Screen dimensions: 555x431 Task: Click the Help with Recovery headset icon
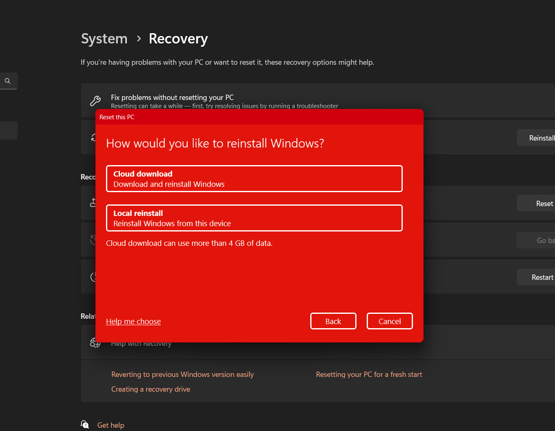(95, 343)
